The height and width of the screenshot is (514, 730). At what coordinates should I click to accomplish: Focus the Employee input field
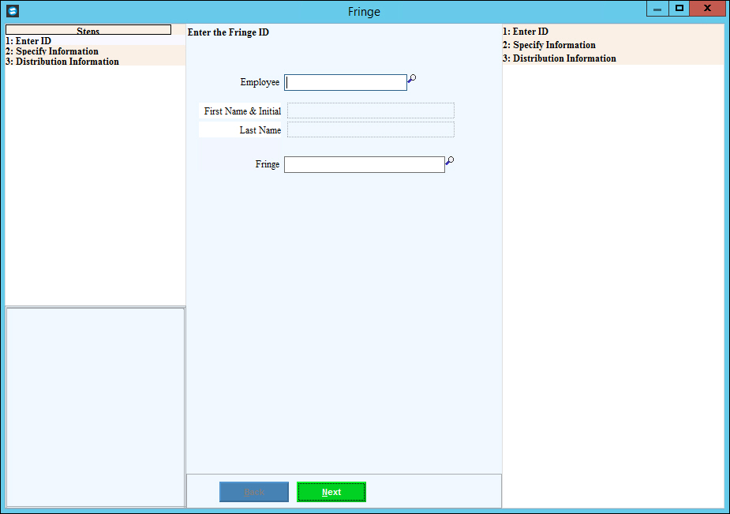tap(346, 82)
